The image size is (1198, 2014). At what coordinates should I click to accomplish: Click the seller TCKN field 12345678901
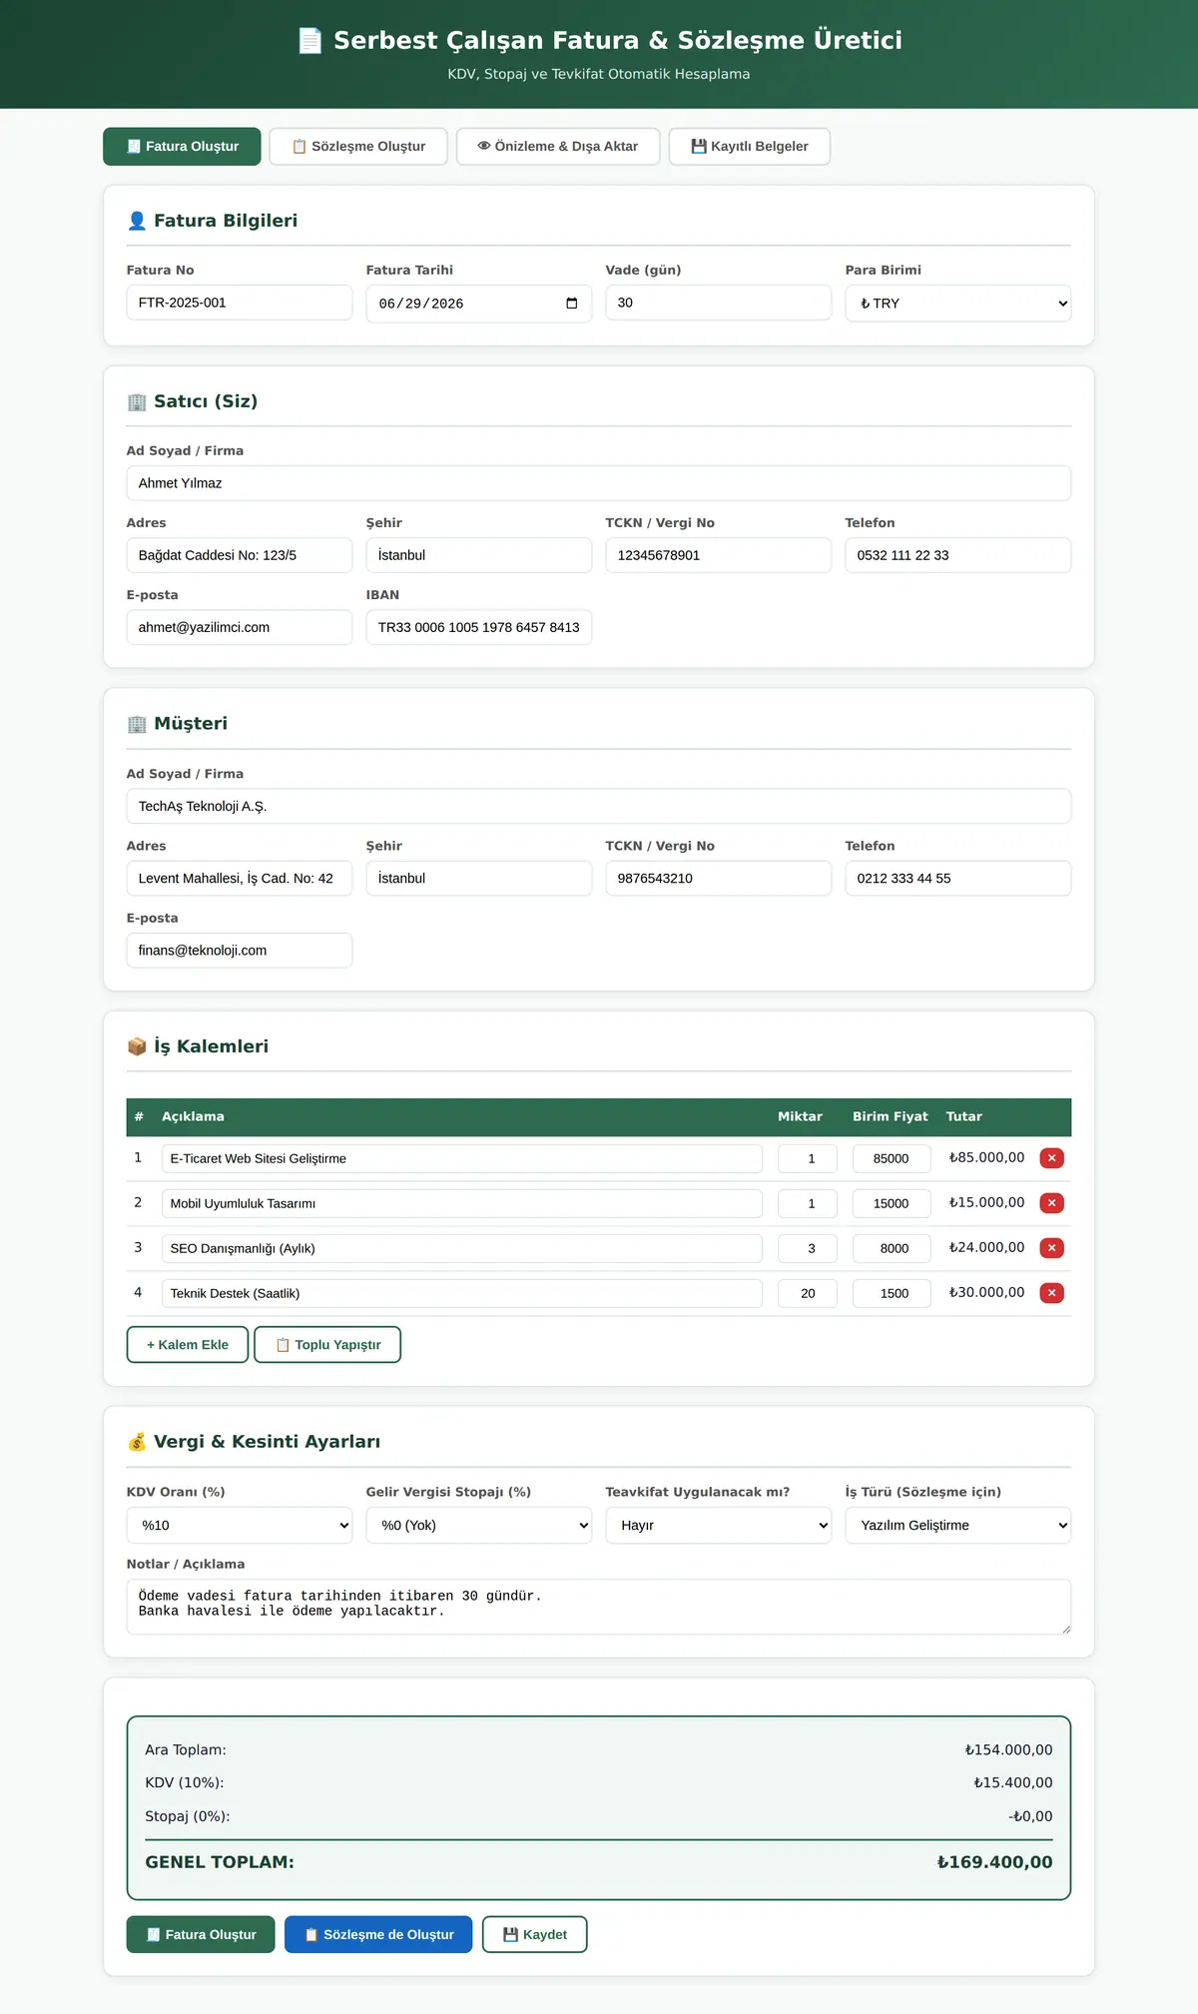(719, 555)
